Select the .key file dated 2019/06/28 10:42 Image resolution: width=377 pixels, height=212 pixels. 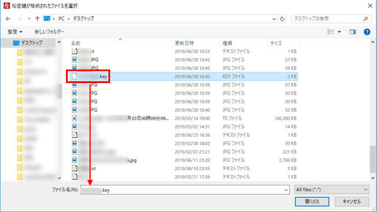coord(184,77)
